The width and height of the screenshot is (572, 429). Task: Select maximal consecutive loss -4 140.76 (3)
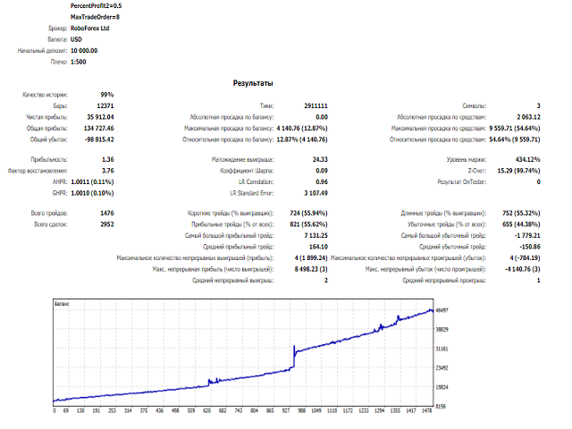(x=522, y=269)
